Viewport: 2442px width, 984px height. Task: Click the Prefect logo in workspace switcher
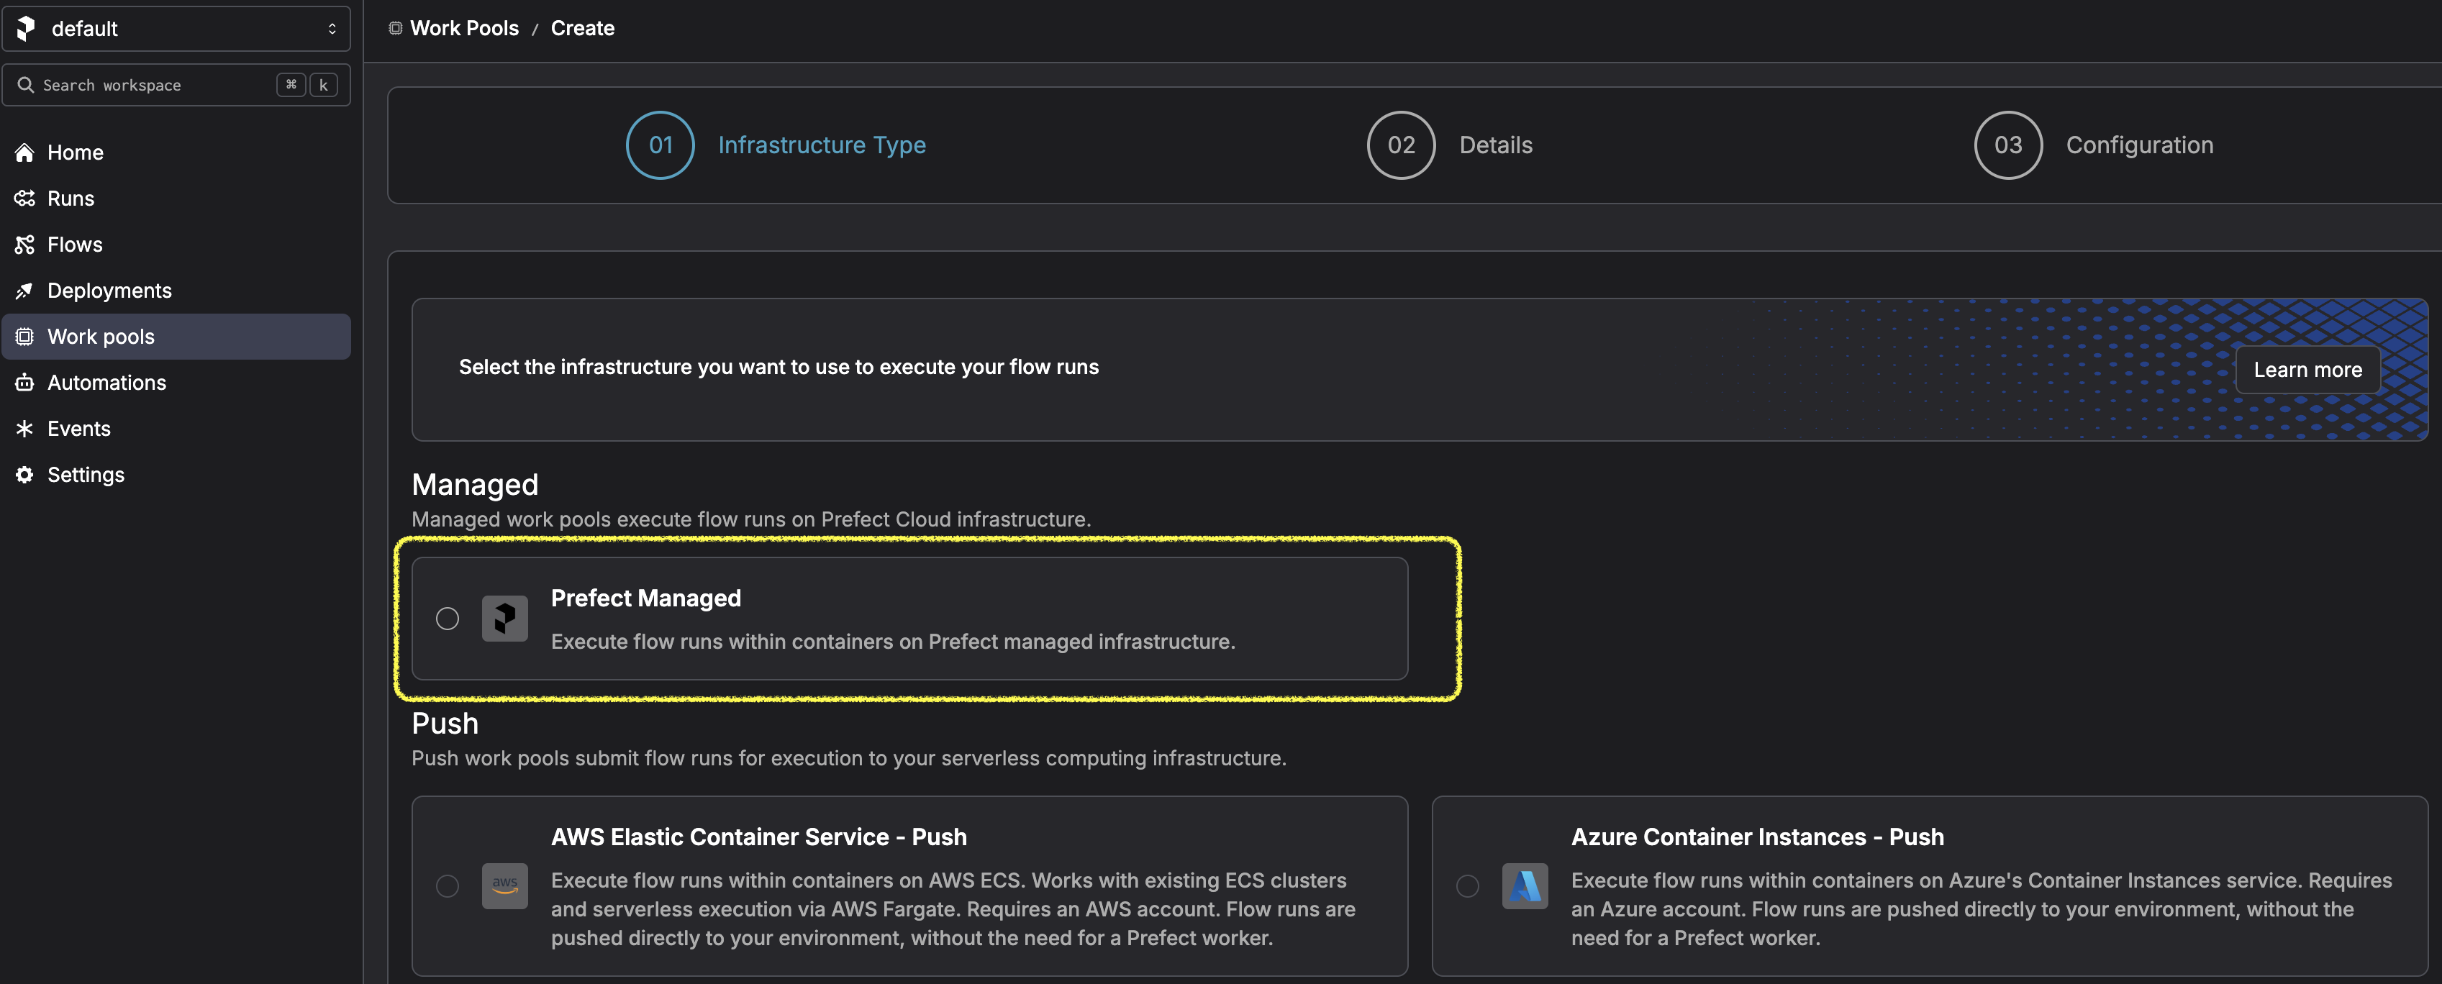click(x=26, y=29)
